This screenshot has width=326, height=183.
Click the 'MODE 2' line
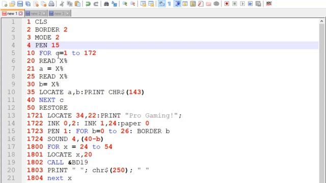coord(43,37)
